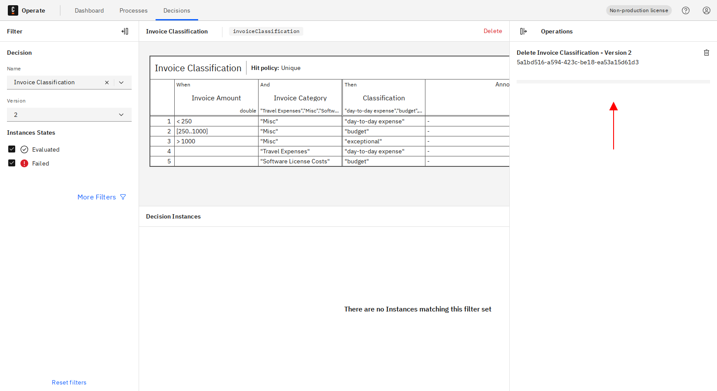Click the trash icon on the delete operation entry
The image size is (717, 391).
(706, 53)
